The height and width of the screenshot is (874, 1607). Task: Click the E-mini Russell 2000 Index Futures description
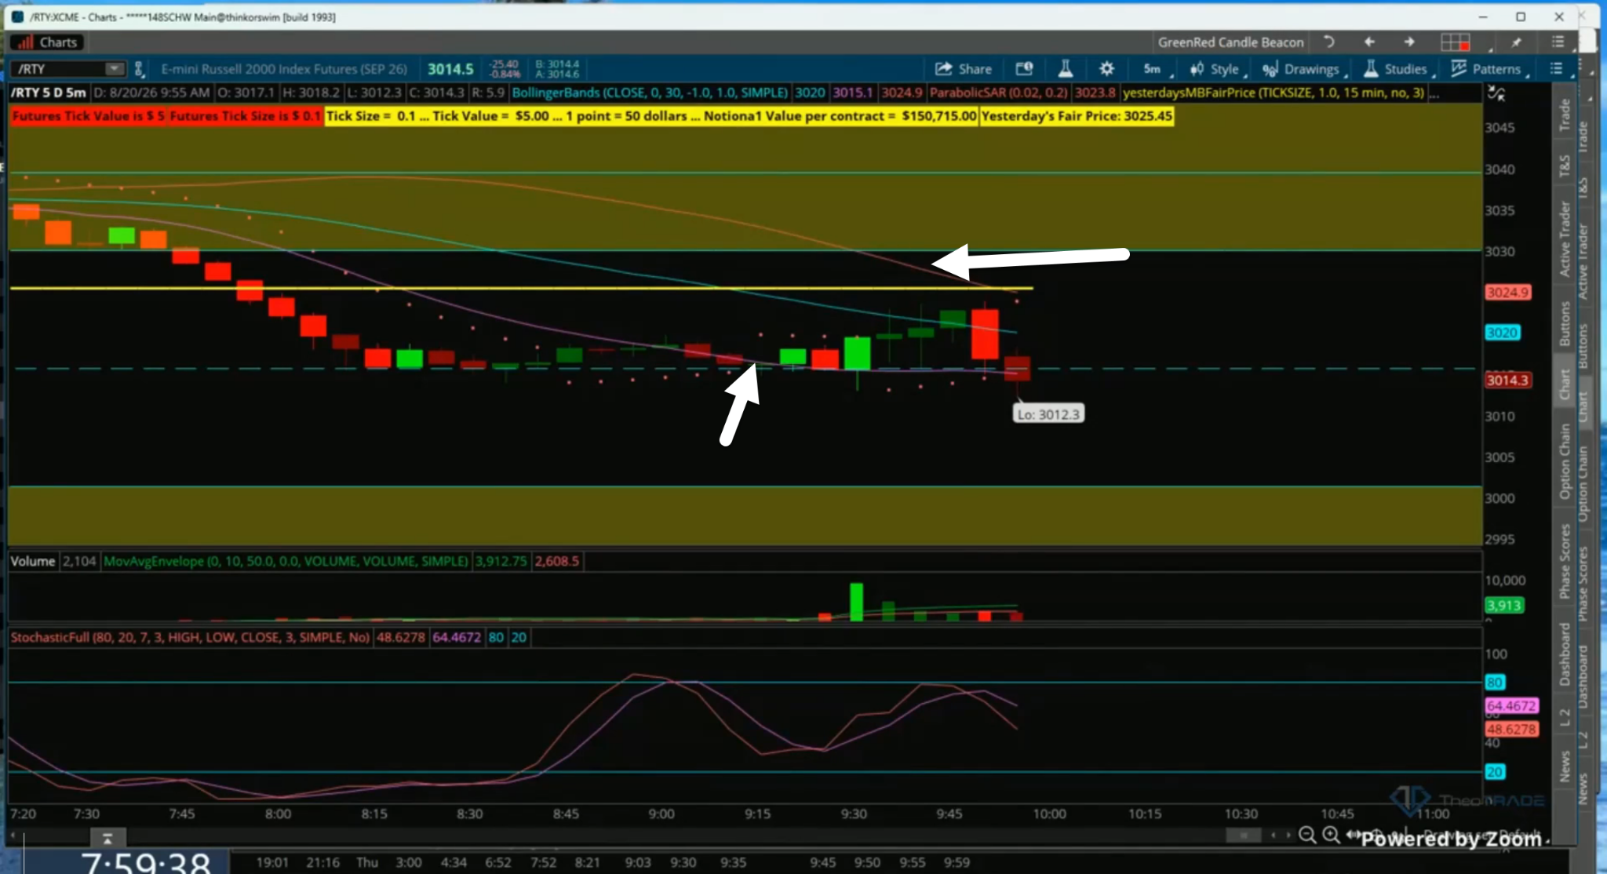284,69
